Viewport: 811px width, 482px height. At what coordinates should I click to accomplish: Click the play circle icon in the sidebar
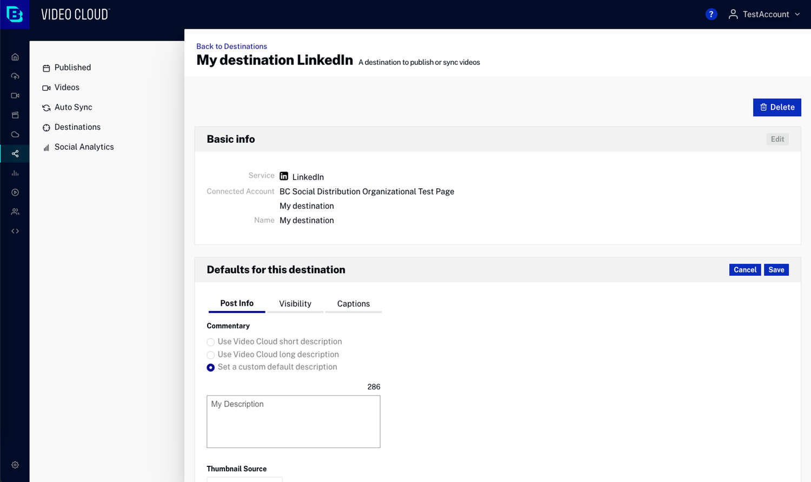[15, 193]
